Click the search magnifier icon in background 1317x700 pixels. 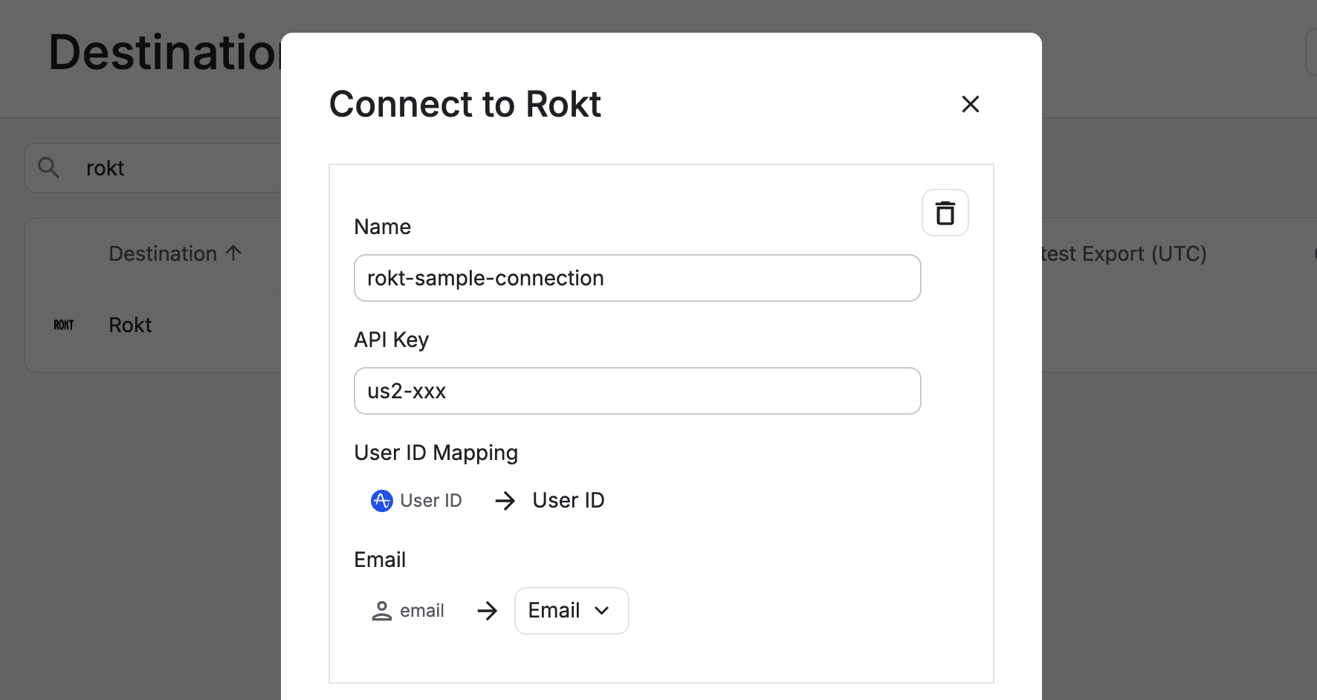(48, 167)
